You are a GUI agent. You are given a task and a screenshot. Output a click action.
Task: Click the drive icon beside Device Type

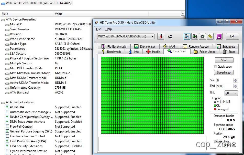pyautogui.click(x=7, y=44)
